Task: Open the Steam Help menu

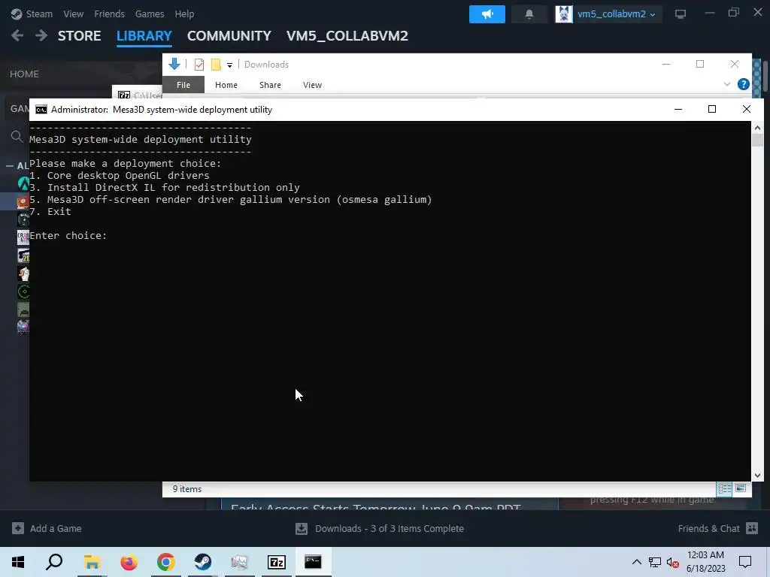Action: pos(184,14)
